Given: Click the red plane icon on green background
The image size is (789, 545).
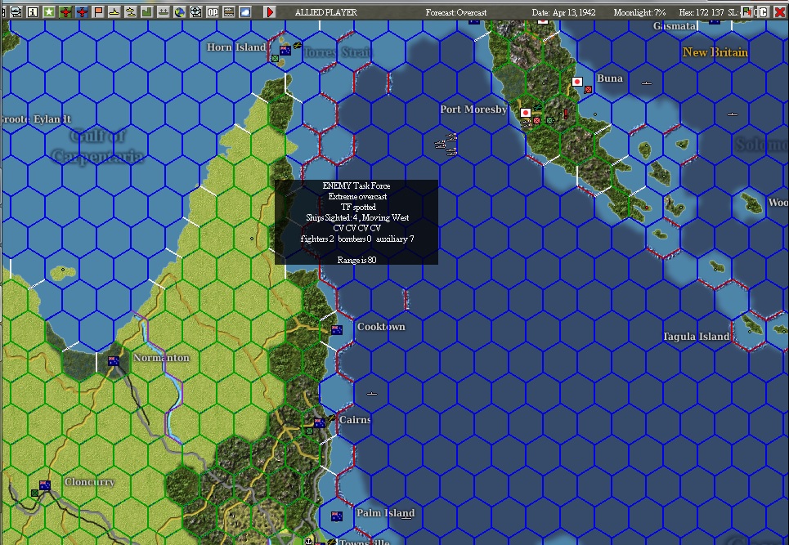Looking at the screenshot, I should (x=65, y=12).
